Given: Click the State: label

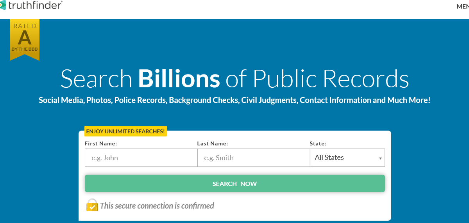Looking at the screenshot, I should tap(318, 143).
